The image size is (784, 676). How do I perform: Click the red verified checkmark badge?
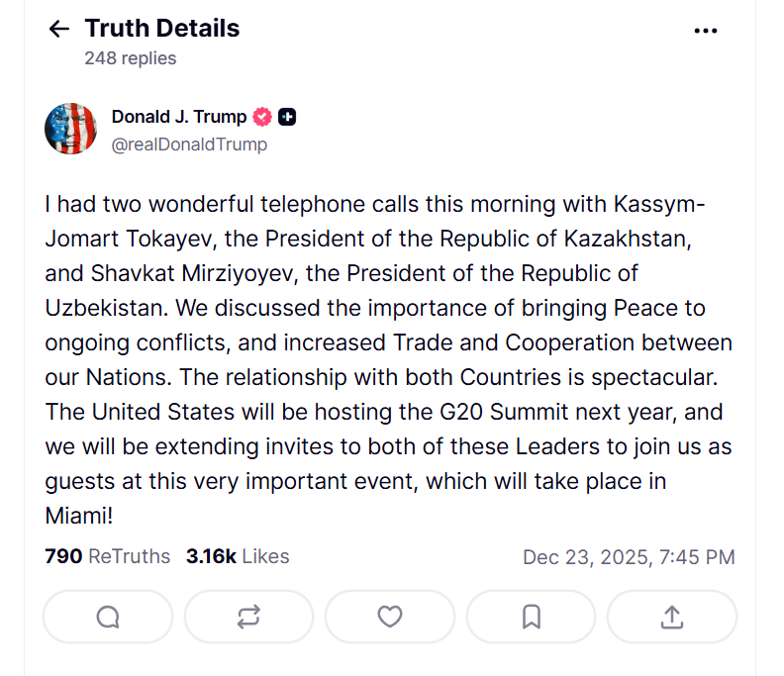pyautogui.click(x=262, y=117)
